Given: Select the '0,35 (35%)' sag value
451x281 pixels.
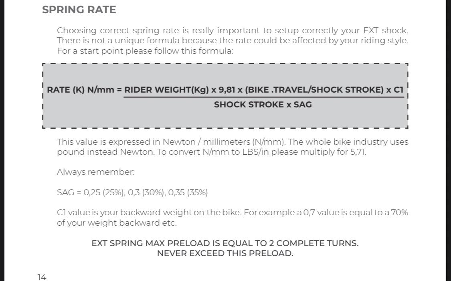Looking at the screenshot, I should tap(188, 192).
